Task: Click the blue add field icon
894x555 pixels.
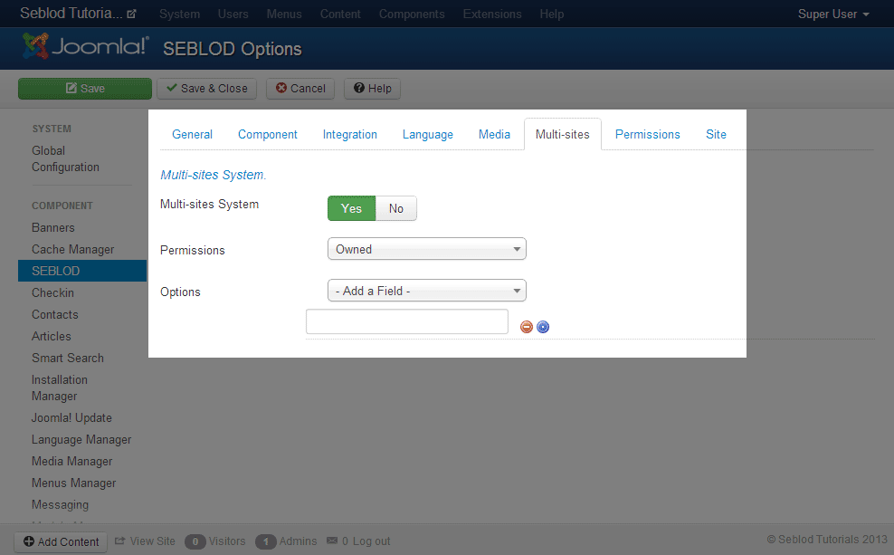Action: pyautogui.click(x=543, y=327)
